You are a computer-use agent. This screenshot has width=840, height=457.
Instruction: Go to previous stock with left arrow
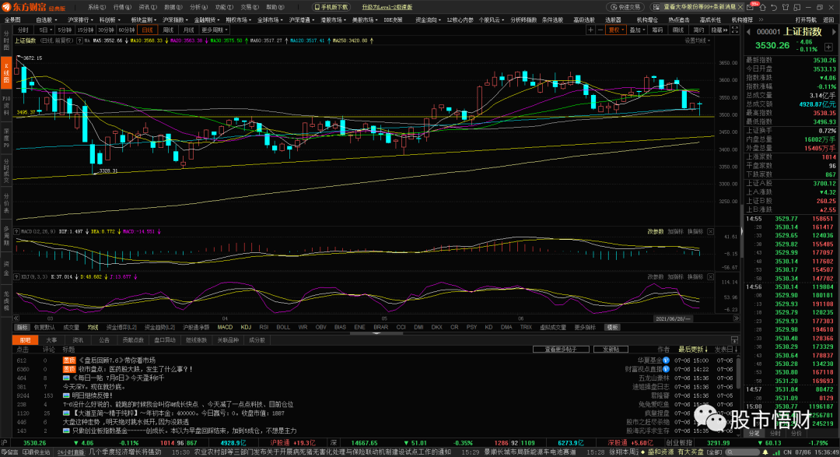point(748,32)
